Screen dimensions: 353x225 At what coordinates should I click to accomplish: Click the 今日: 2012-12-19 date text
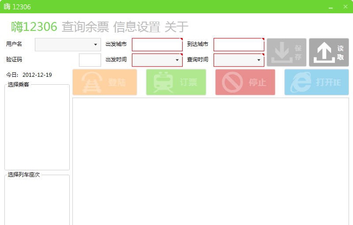pyautogui.click(x=29, y=75)
